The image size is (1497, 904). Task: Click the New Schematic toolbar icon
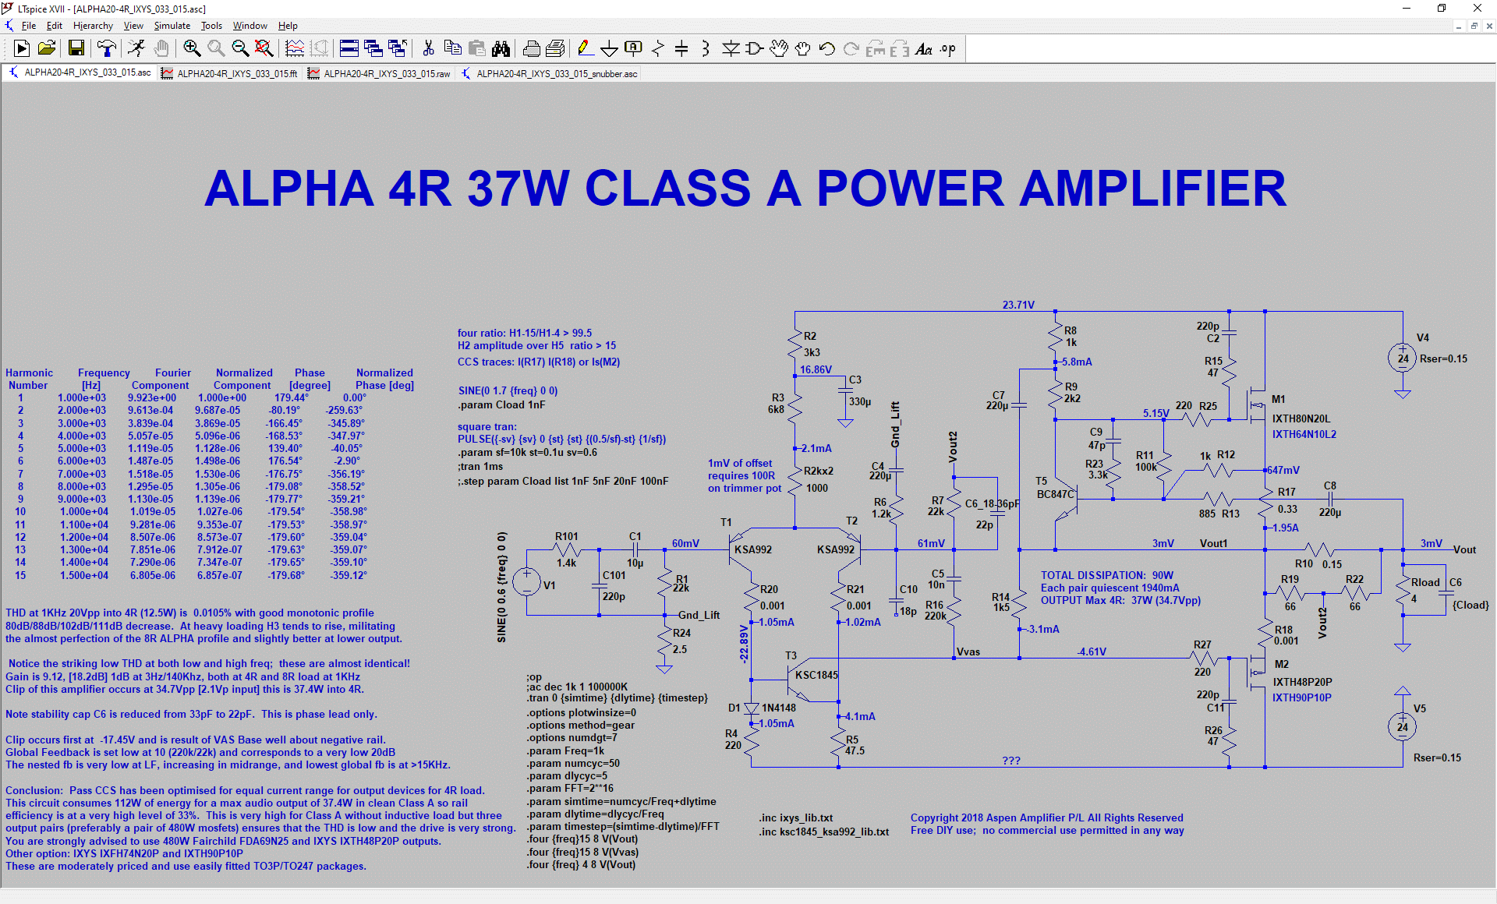(22, 49)
